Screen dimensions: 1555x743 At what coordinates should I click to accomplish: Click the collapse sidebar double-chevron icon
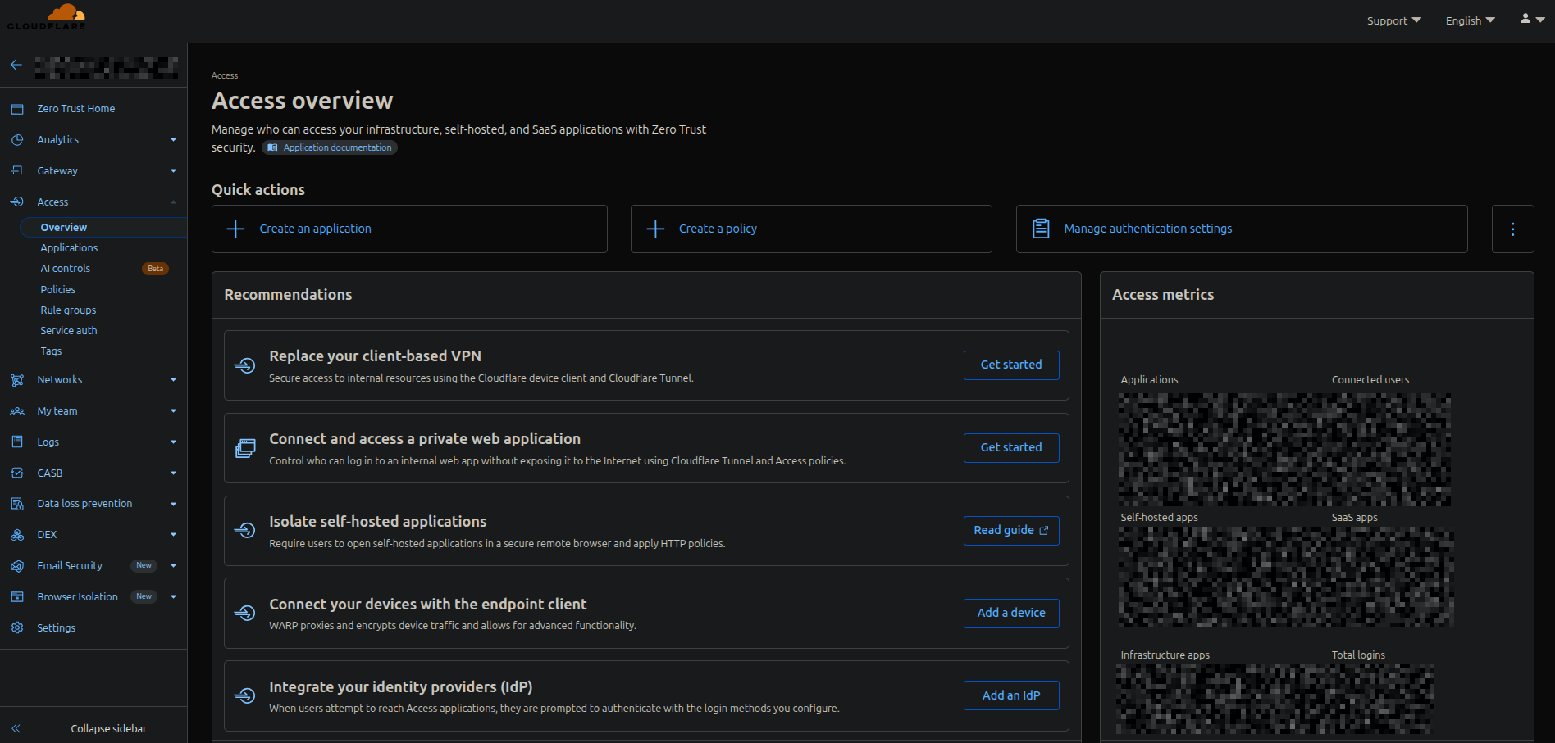coord(16,728)
